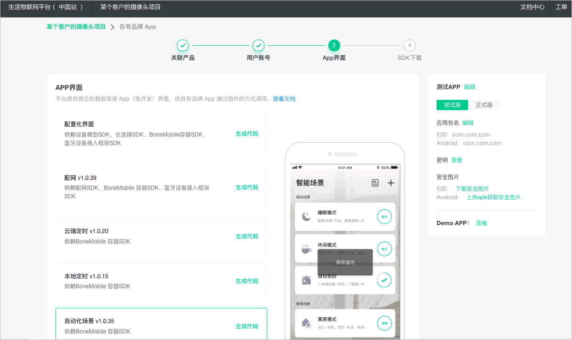
Task: Click 生成代码 for 配置化界面
Action: tap(247, 134)
